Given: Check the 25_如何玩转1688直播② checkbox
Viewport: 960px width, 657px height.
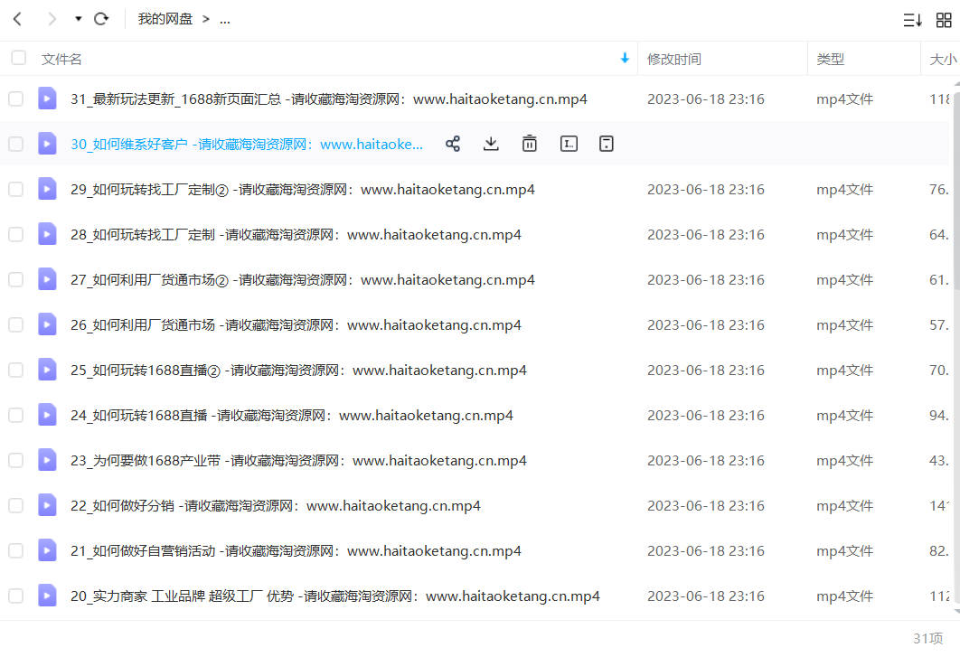Looking at the screenshot, I should pos(16,370).
